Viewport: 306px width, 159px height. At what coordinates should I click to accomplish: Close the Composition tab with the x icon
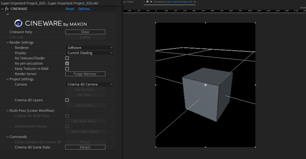coord(144,2)
